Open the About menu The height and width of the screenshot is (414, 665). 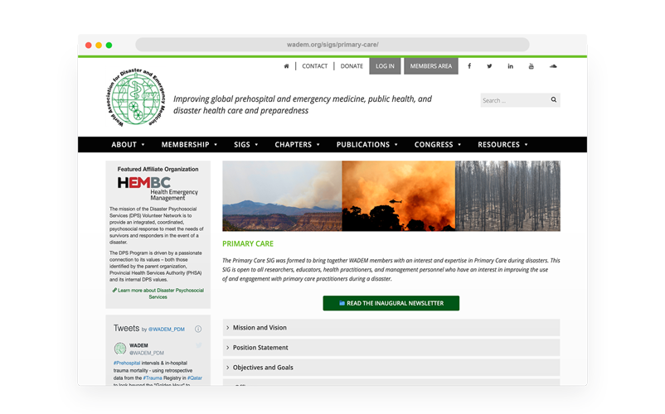click(x=128, y=145)
